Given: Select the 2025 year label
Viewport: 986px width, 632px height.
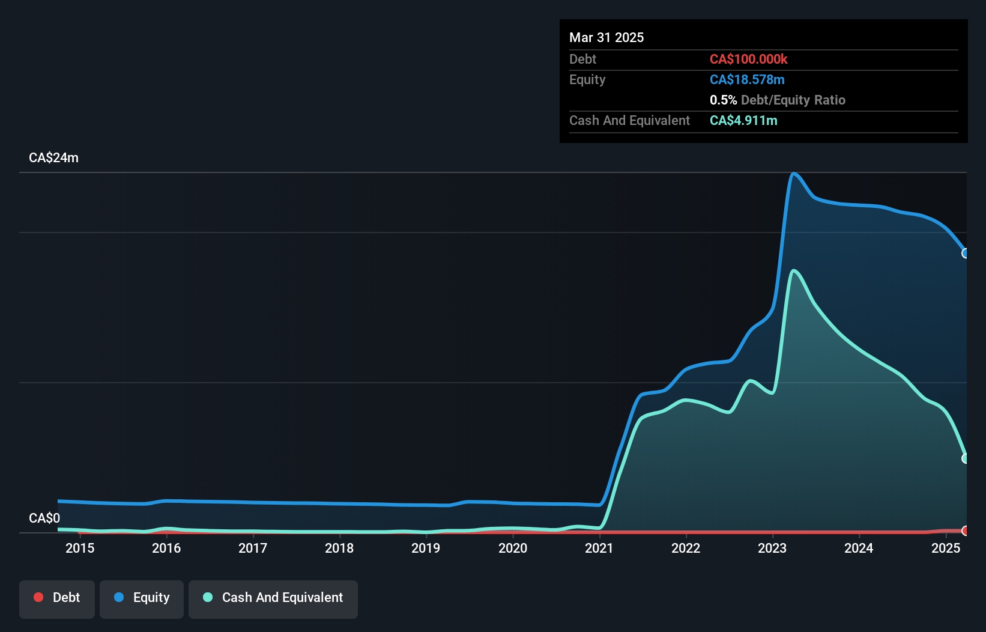Looking at the screenshot, I should coord(946,548).
